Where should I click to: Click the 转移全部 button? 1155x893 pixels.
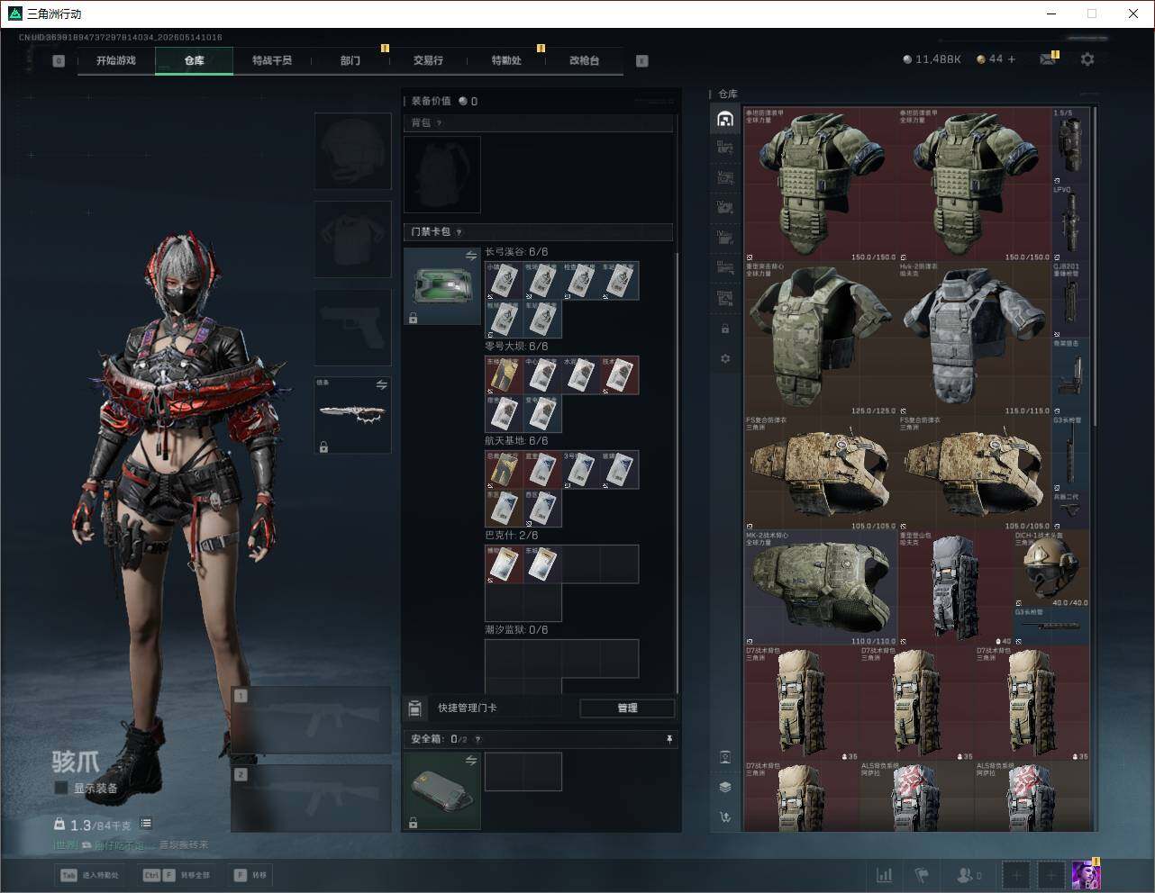[177, 875]
